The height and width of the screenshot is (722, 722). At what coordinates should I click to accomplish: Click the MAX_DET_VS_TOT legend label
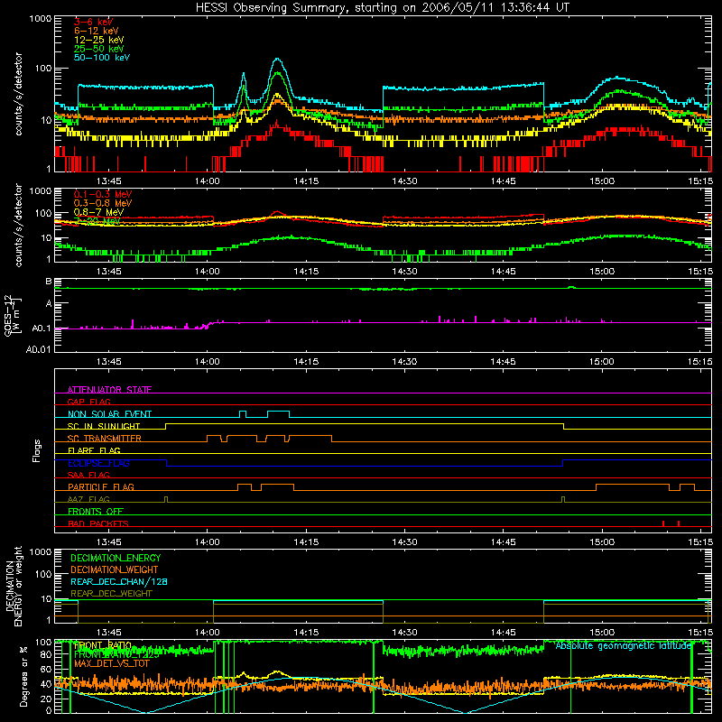(112, 663)
